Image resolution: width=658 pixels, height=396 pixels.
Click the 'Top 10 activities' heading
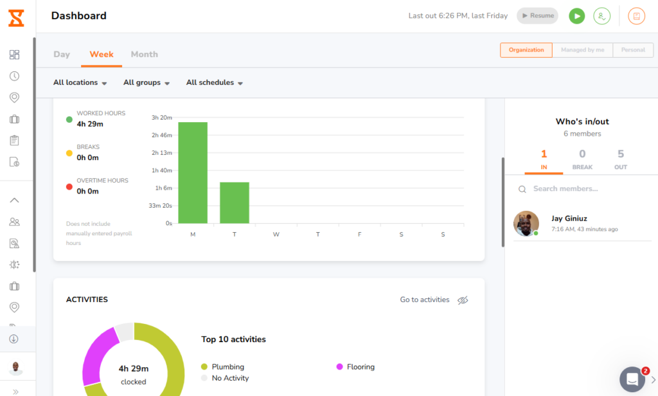click(x=233, y=339)
